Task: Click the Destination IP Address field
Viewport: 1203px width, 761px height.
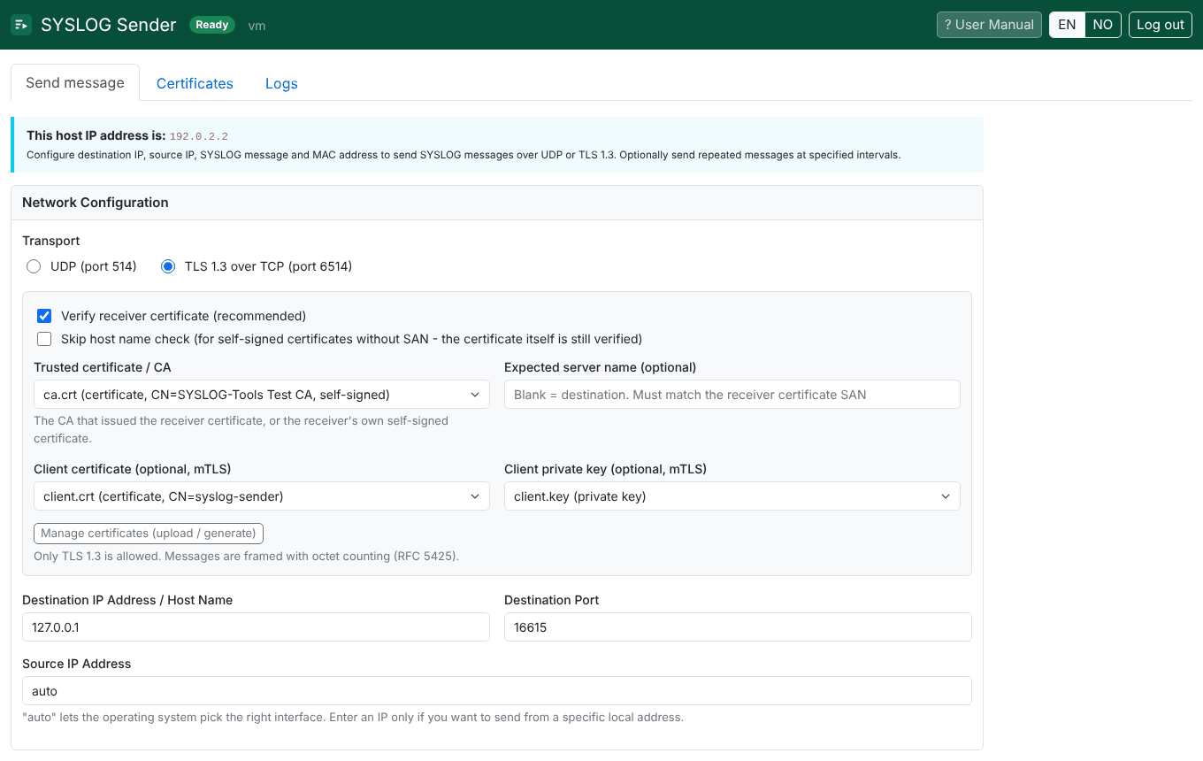Action: (256, 627)
